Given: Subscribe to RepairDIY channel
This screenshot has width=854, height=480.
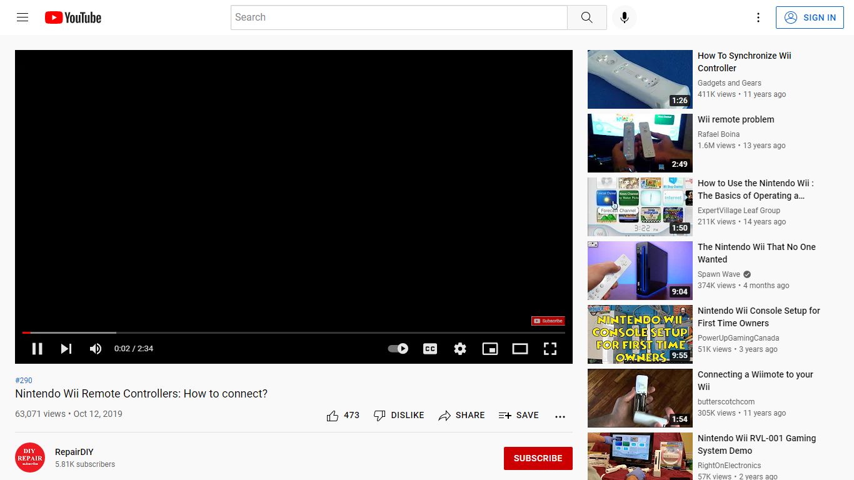Looking at the screenshot, I should tap(538, 458).
